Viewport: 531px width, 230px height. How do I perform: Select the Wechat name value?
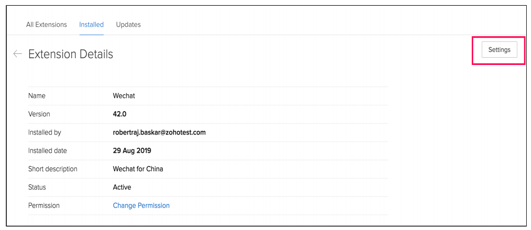(x=124, y=96)
